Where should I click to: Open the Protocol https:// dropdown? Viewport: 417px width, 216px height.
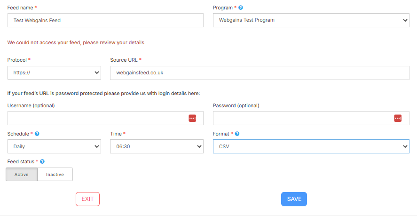(54, 73)
